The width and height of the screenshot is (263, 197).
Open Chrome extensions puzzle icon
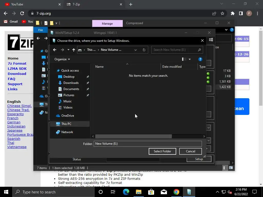(232, 13)
